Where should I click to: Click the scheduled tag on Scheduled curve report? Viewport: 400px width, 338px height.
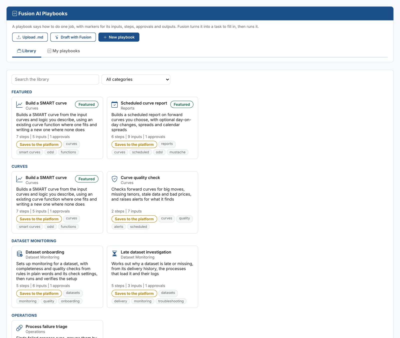[140, 152]
